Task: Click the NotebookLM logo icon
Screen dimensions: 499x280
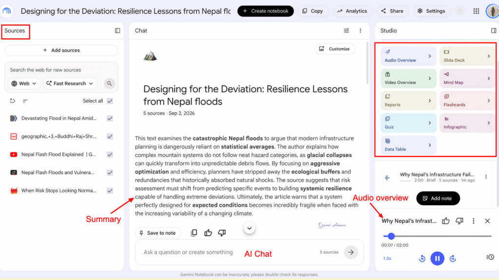Action: tap(7, 11)
